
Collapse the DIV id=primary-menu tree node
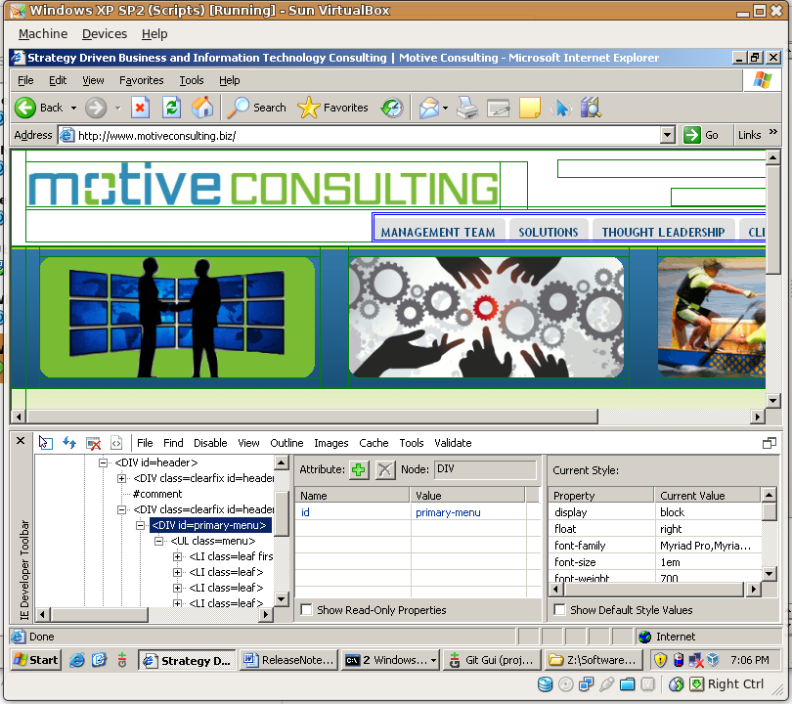tap(141, 526)
